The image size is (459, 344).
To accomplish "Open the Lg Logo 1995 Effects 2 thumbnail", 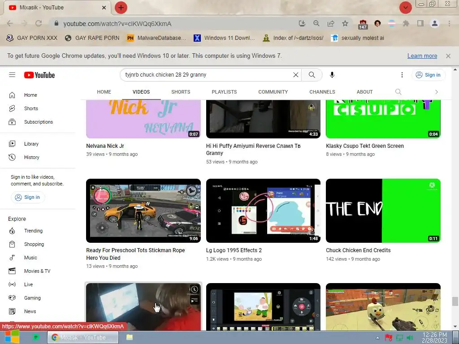I will 263,211.
